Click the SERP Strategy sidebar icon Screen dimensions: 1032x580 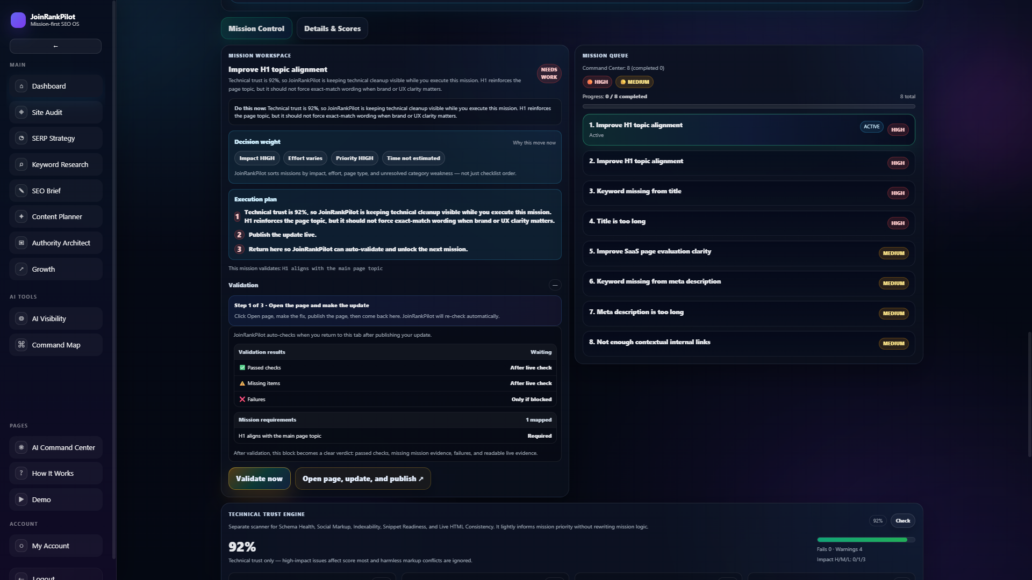pyautogui.click(x=21, y=138)
